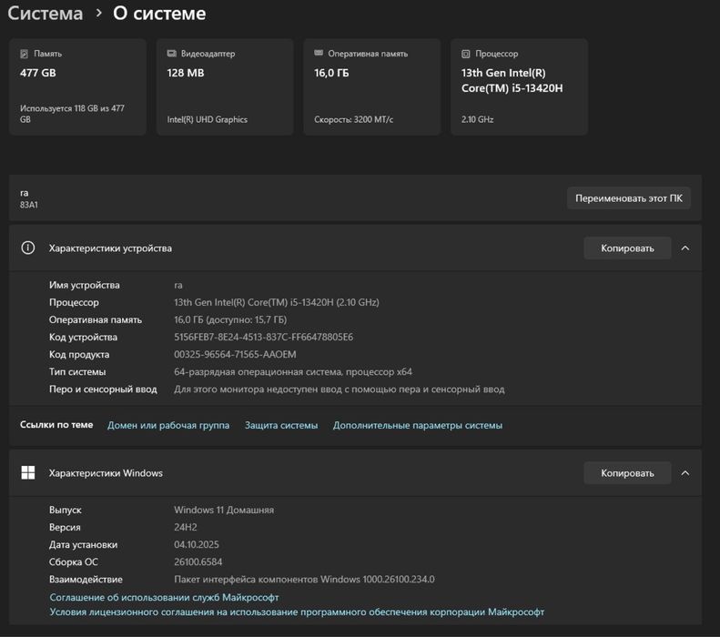Click the Windows 11 Домашняя edition value
Image resolution: width=720 pixels, height=637 pixels.
pyautogui.click(x=224, y=510)
